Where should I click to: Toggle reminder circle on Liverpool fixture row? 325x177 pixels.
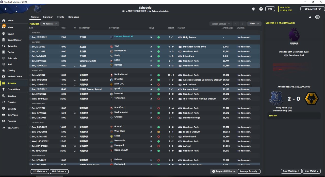(x=30, y=146)
